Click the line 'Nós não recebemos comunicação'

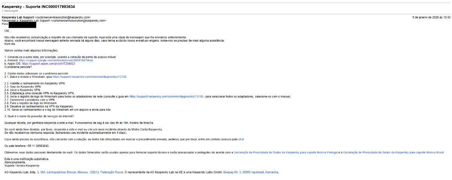(95, 37)
